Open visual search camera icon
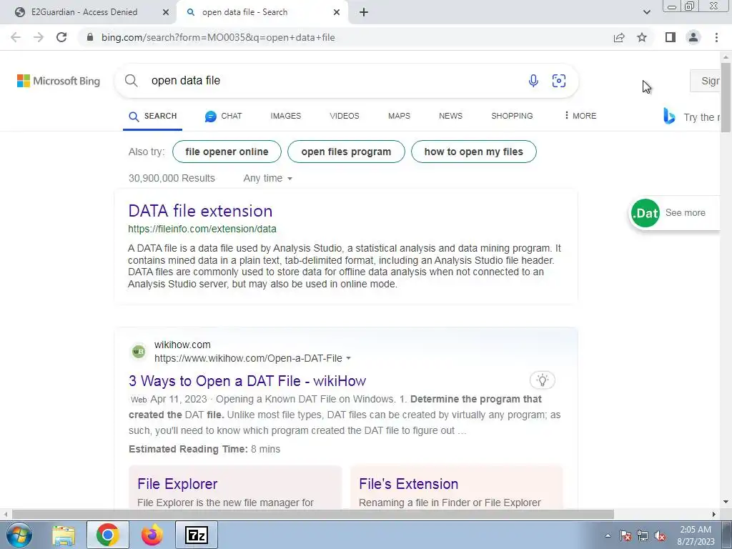 click(x=559, y=80)
